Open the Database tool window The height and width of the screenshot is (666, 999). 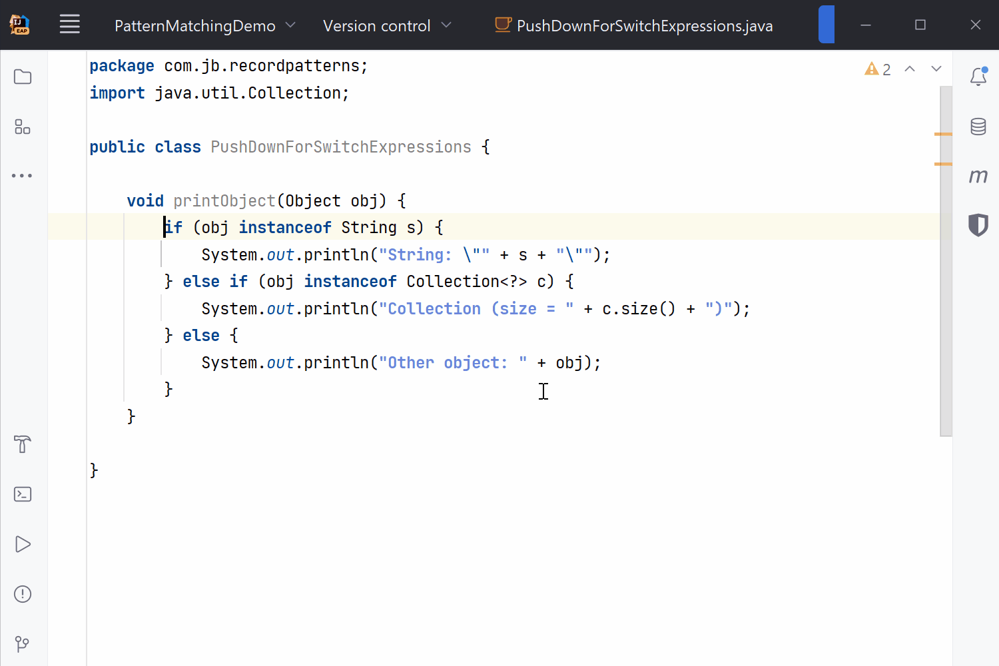tap(978, 127)
